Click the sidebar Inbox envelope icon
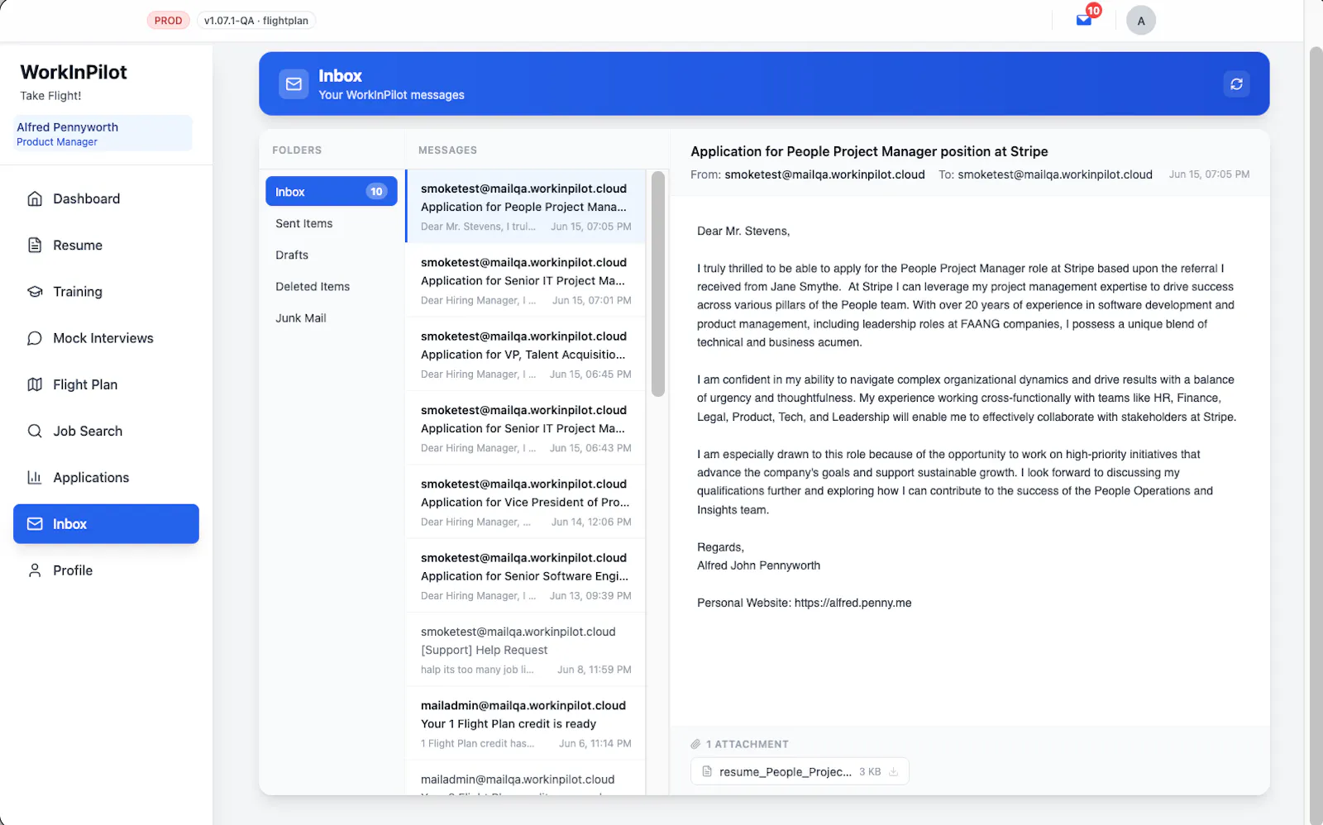1323x825 pixels. 35,524
